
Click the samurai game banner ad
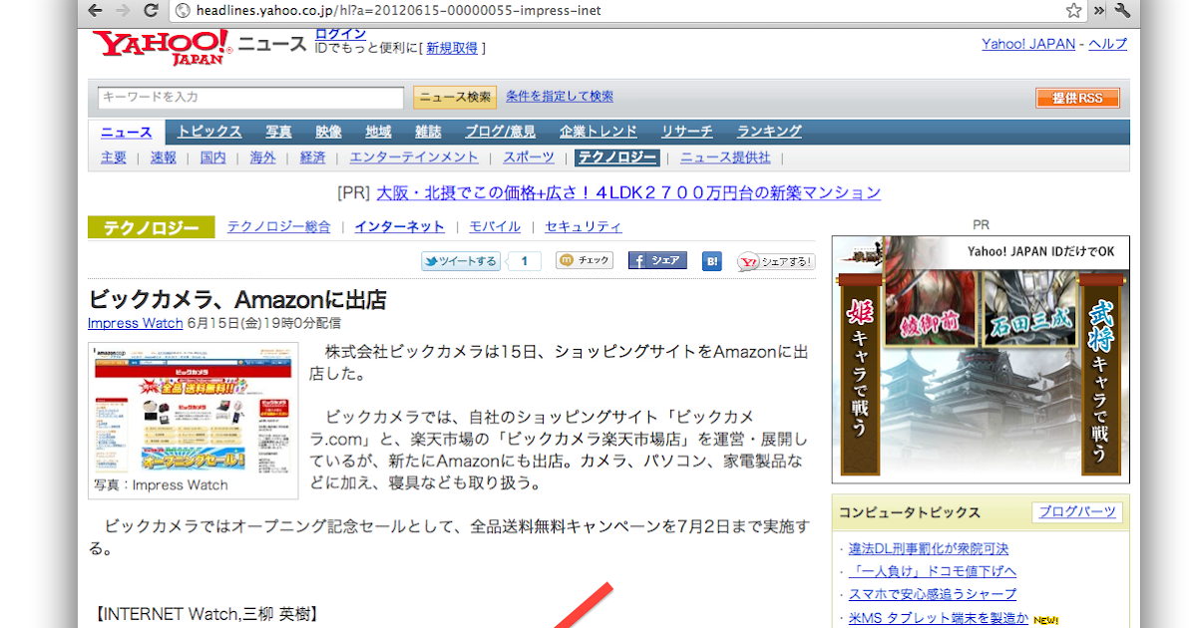point(981,360)
